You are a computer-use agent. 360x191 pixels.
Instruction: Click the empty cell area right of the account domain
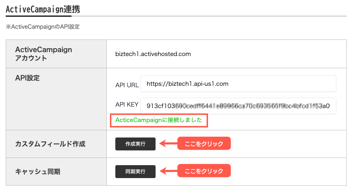click(269, 54)
